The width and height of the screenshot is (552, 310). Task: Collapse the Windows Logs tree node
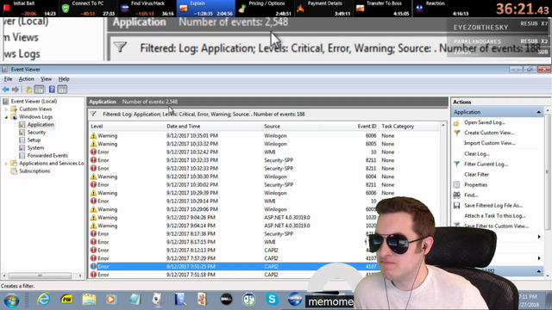(6, 117)
